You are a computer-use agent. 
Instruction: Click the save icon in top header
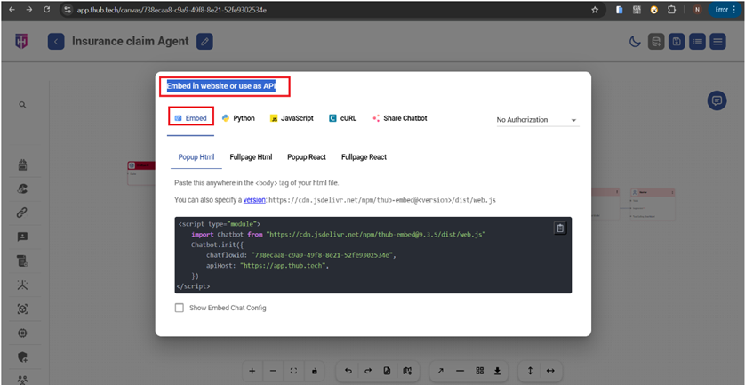click(x=677, y=41)
